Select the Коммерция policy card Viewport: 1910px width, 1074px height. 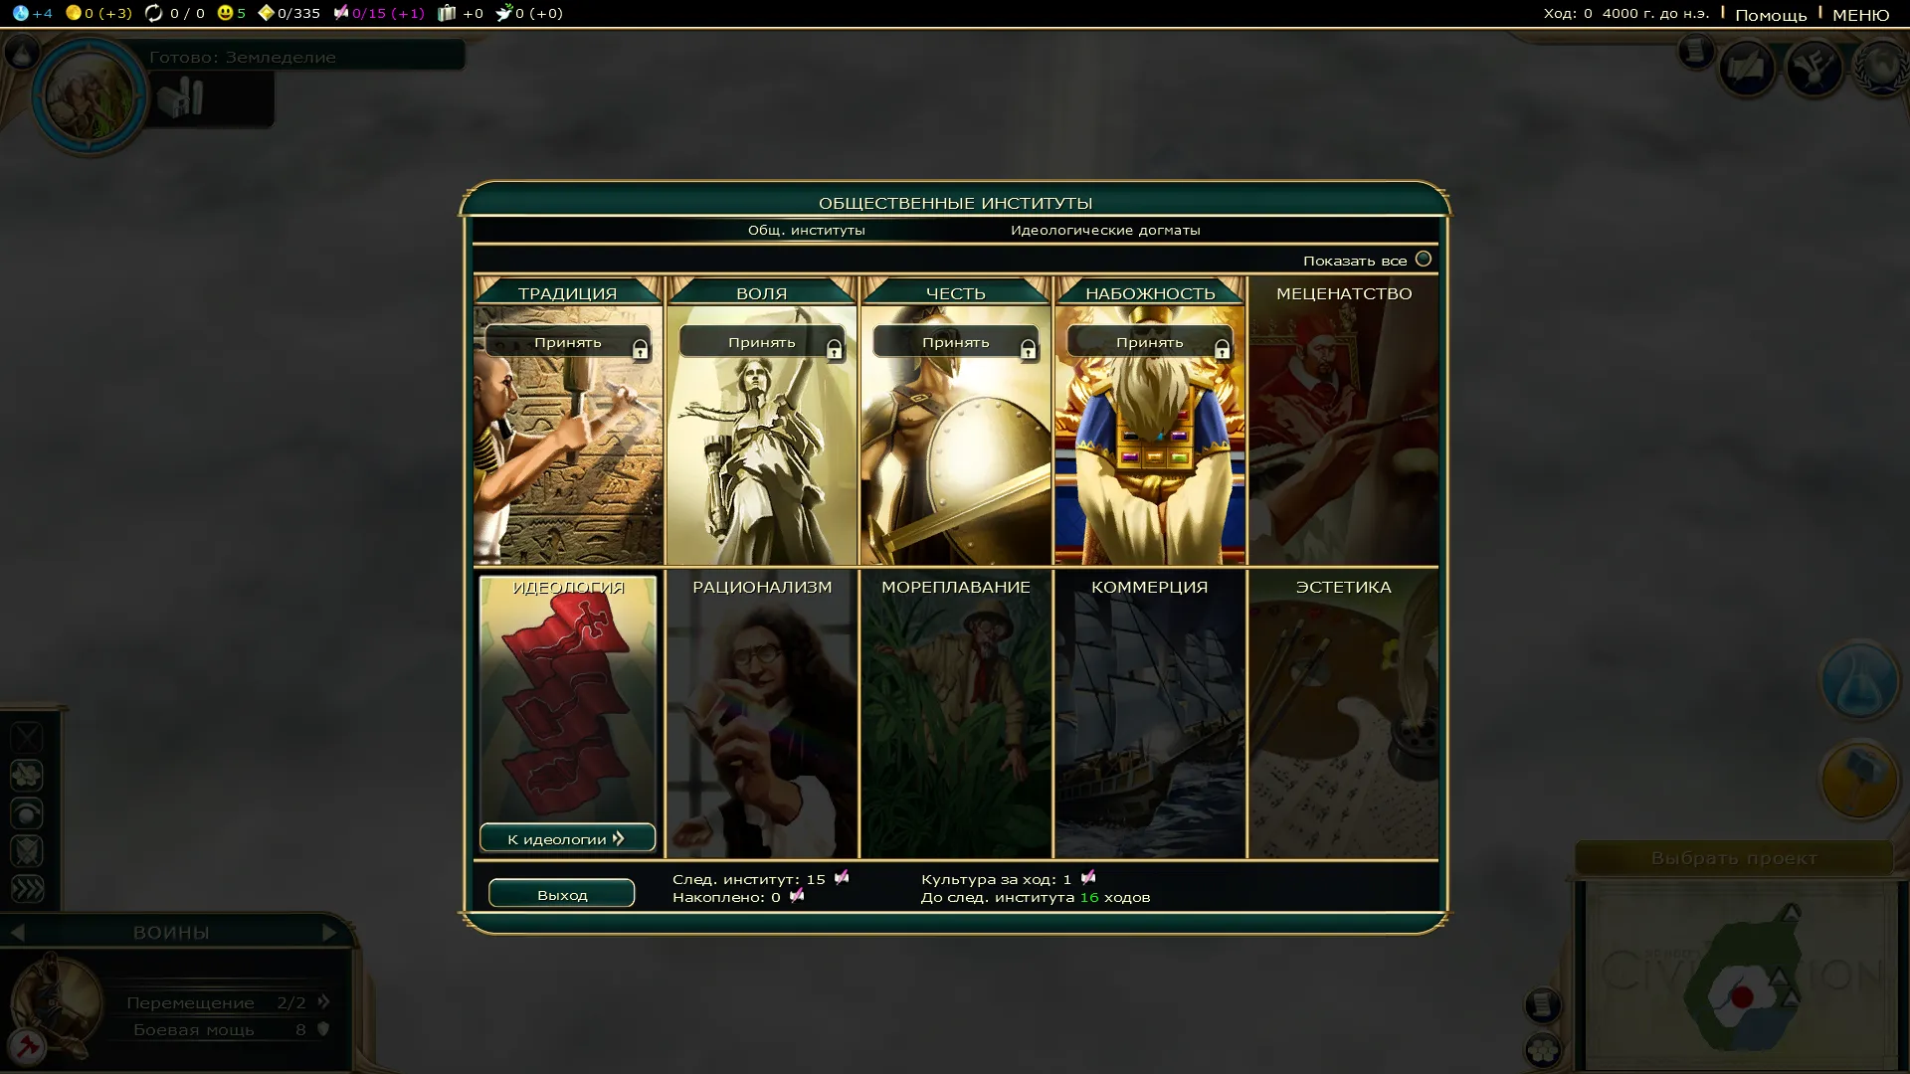click(1150, 713)
